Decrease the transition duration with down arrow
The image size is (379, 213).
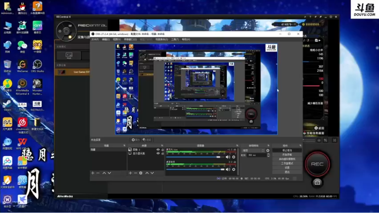pos(268,156)
